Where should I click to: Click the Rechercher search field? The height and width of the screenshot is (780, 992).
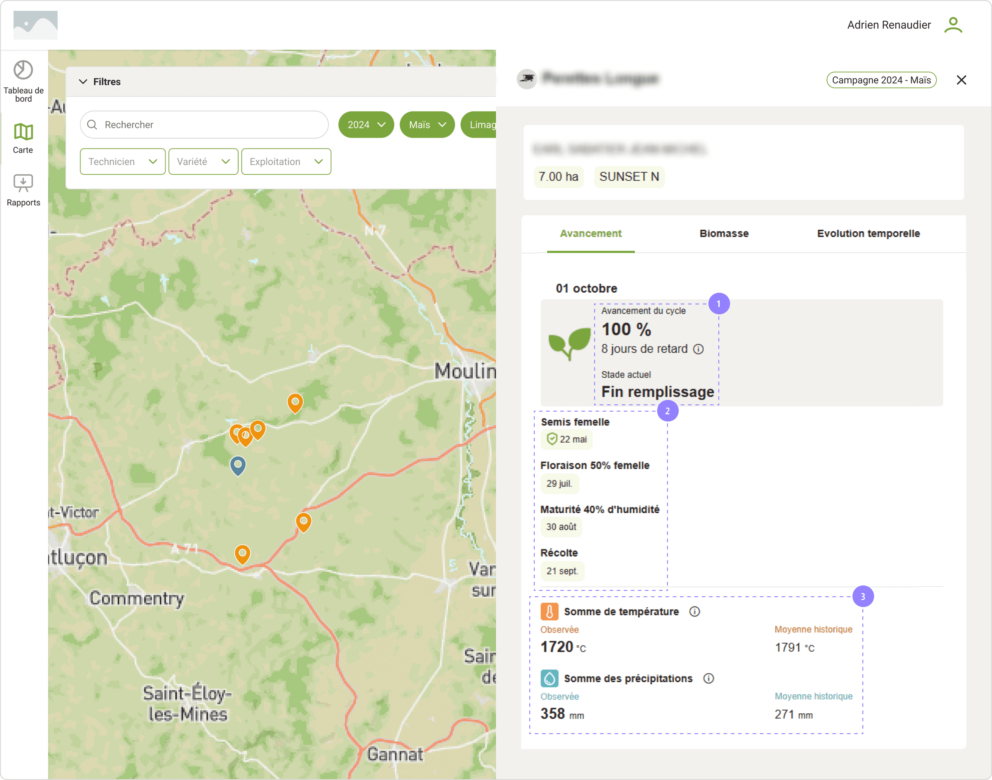204,125
